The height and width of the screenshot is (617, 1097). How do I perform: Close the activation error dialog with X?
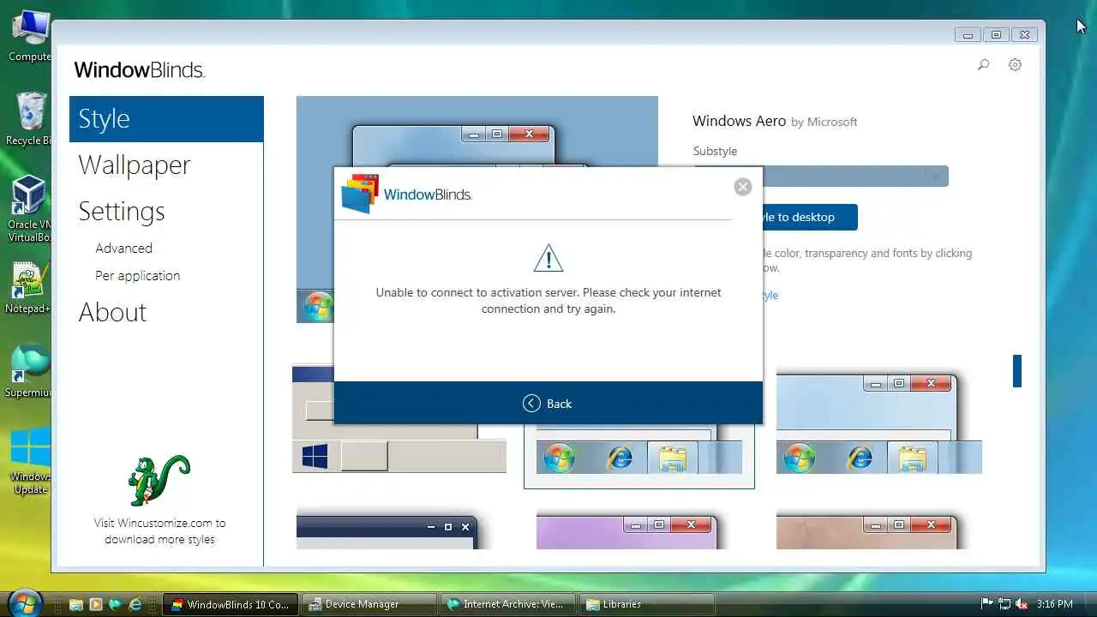[x=743, y=187]
